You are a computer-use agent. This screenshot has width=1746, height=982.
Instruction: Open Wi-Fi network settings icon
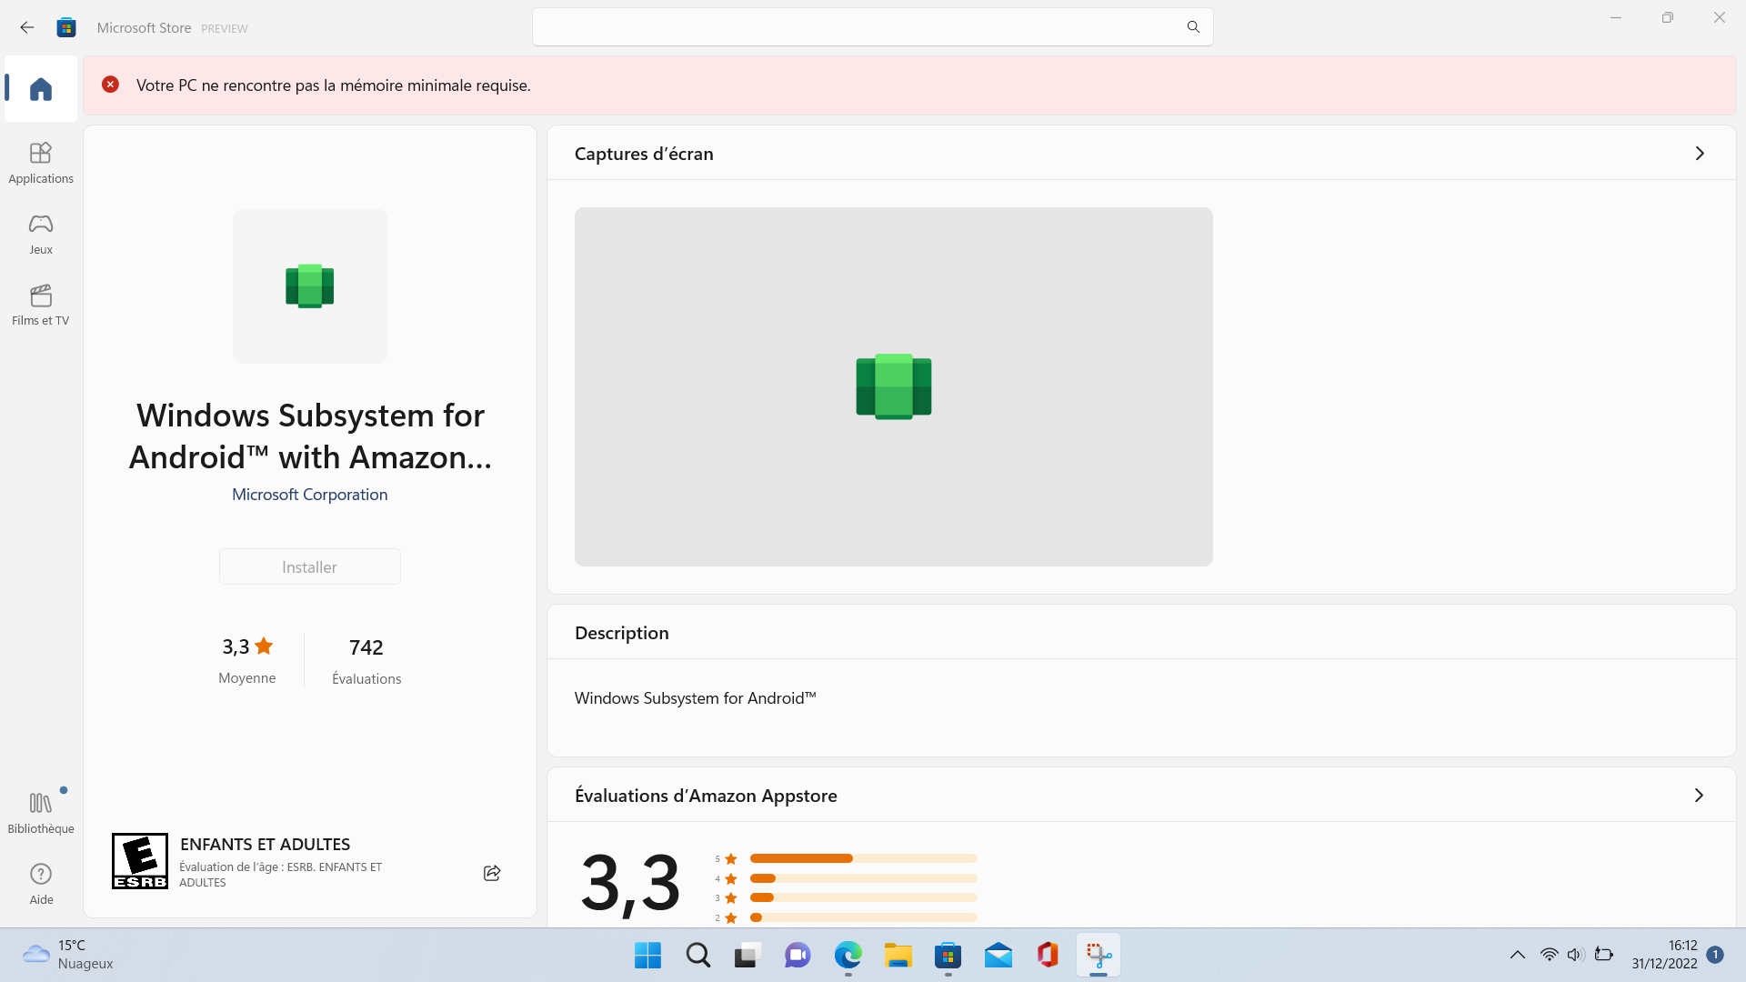coord(1550,955)
